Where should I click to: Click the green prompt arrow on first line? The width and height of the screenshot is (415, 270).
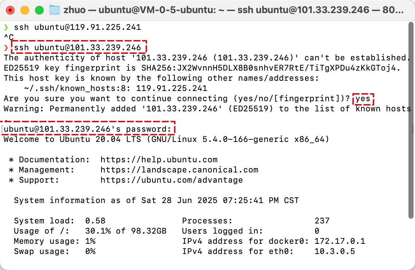click(x=6, y=27)
